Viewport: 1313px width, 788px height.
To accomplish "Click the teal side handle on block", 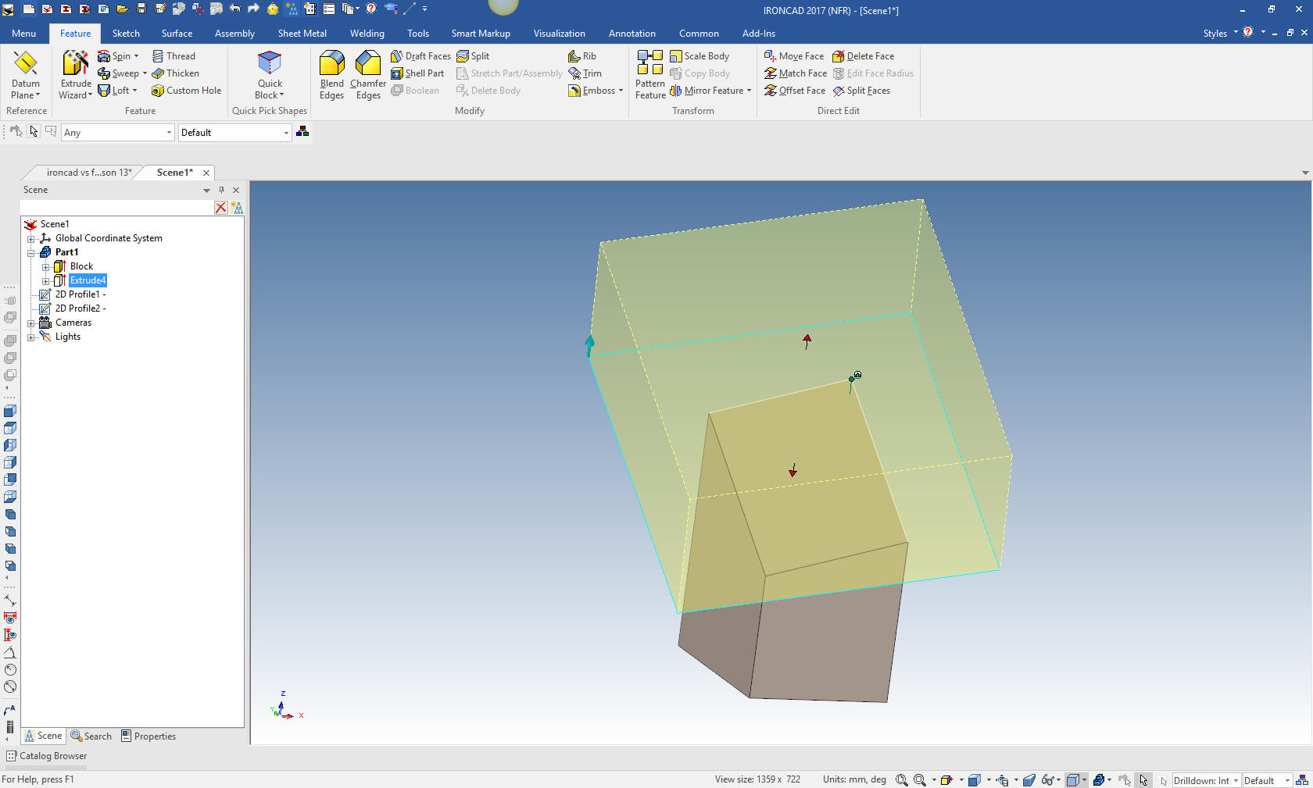I will (x=590, y=346).
